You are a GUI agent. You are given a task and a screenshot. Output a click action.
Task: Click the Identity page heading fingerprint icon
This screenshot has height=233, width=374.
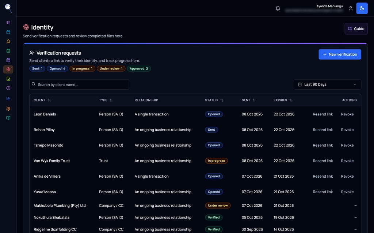pyautogui.click(x=26, y=27)
